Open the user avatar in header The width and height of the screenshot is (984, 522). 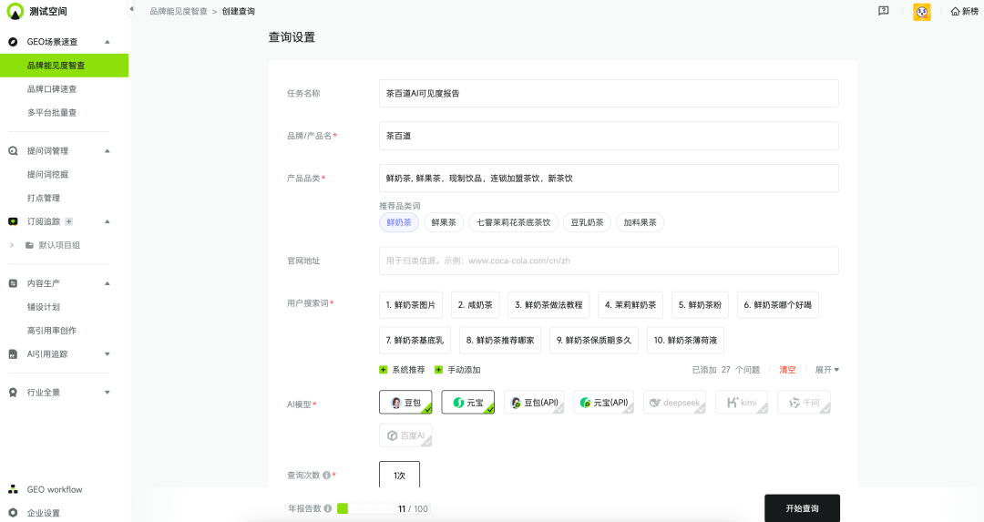pyautogui.click(x=922, y=12)
